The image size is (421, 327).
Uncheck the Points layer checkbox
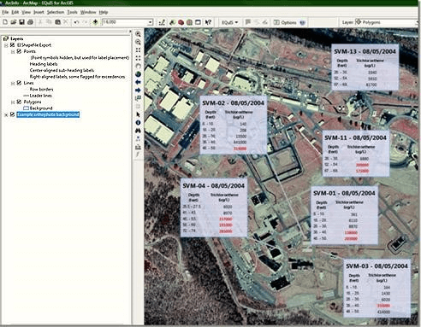pyautogui.click(x=19, y=51)
